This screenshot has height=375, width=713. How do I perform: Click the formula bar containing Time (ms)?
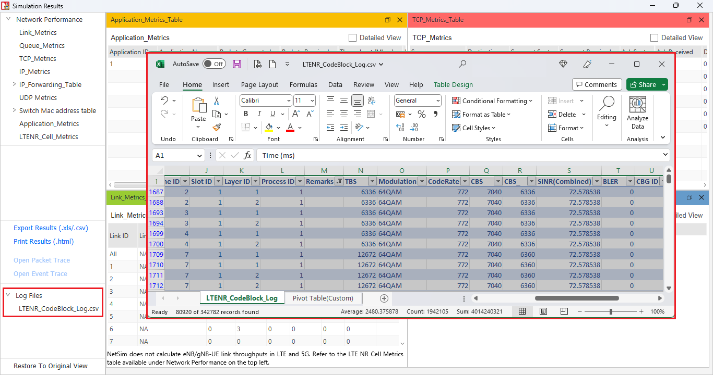tap(462, 155)
